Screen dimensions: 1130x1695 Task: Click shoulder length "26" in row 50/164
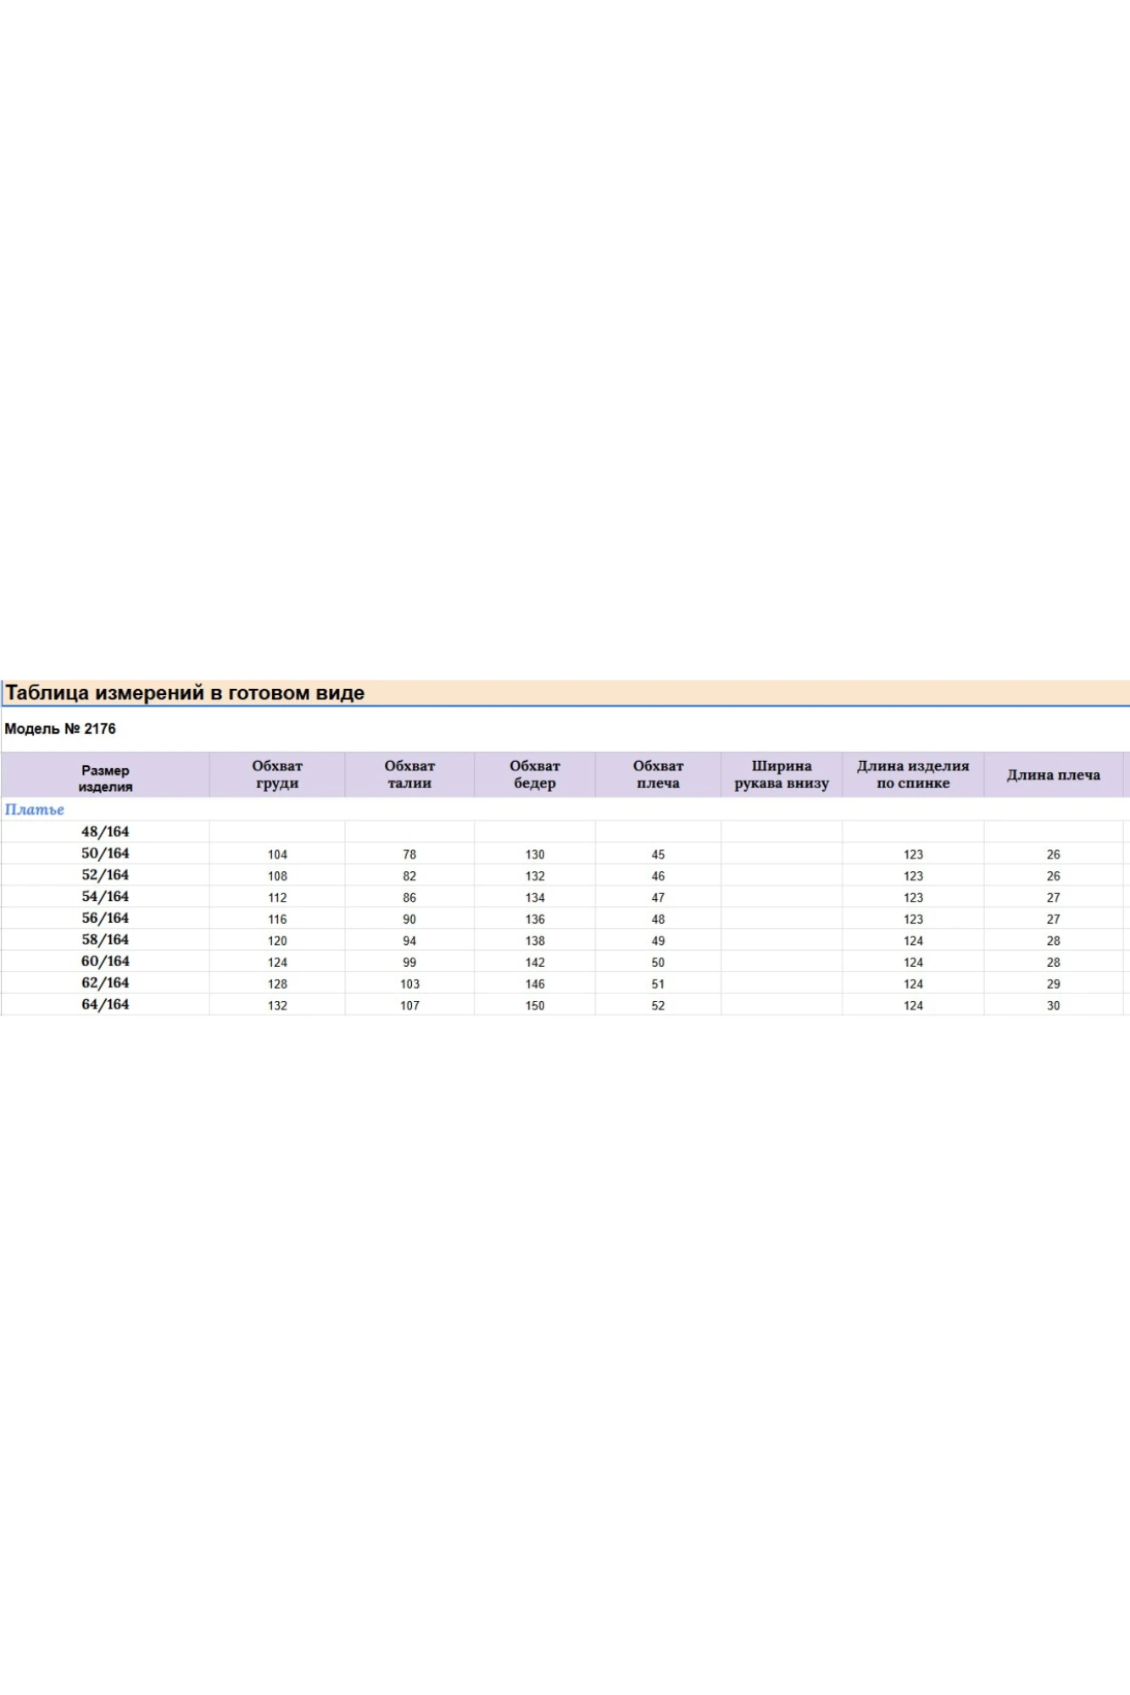[x=1054, y=855]
